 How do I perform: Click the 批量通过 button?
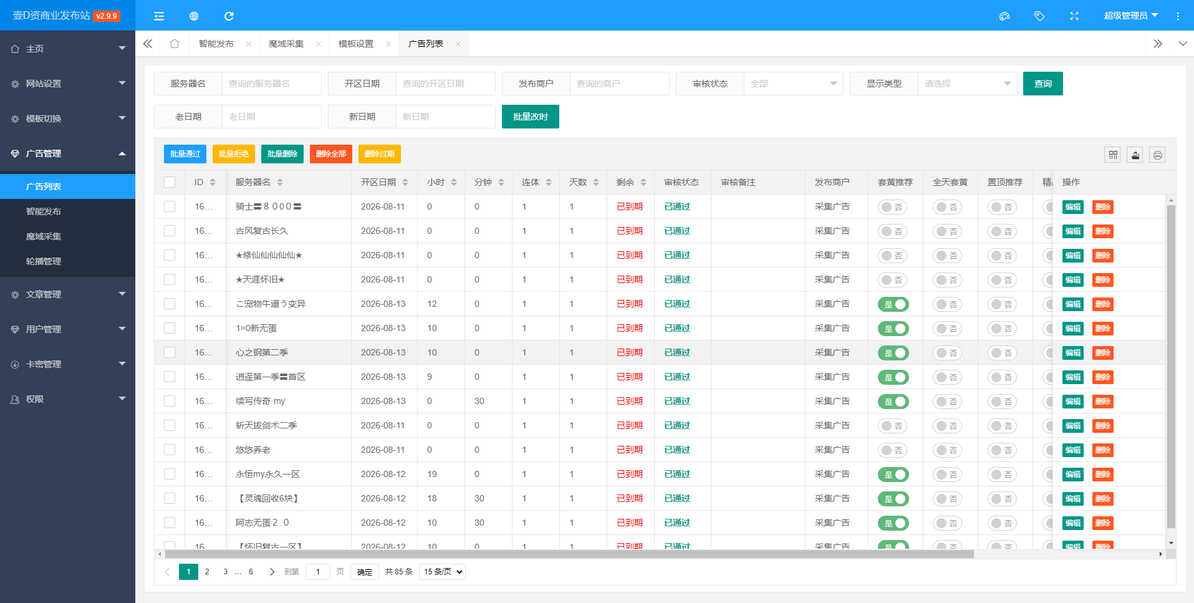(185, 154)
